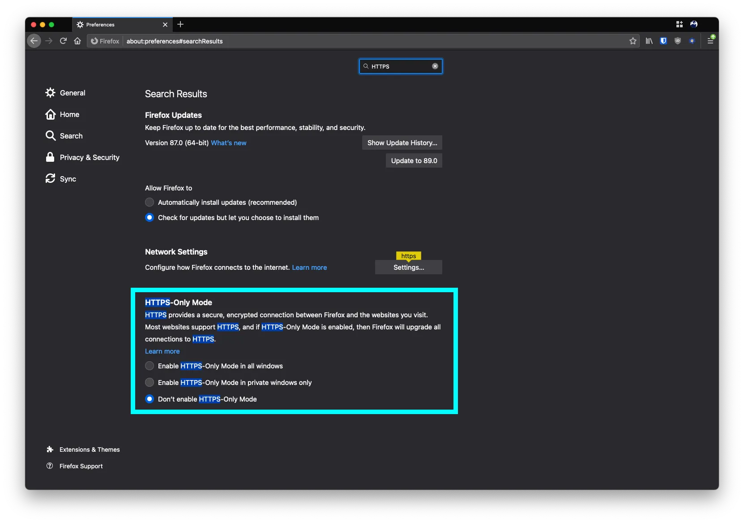Screen dimensions: 744x523
Task: Click the grid icon in title bar
Action: tap(680, 24)
